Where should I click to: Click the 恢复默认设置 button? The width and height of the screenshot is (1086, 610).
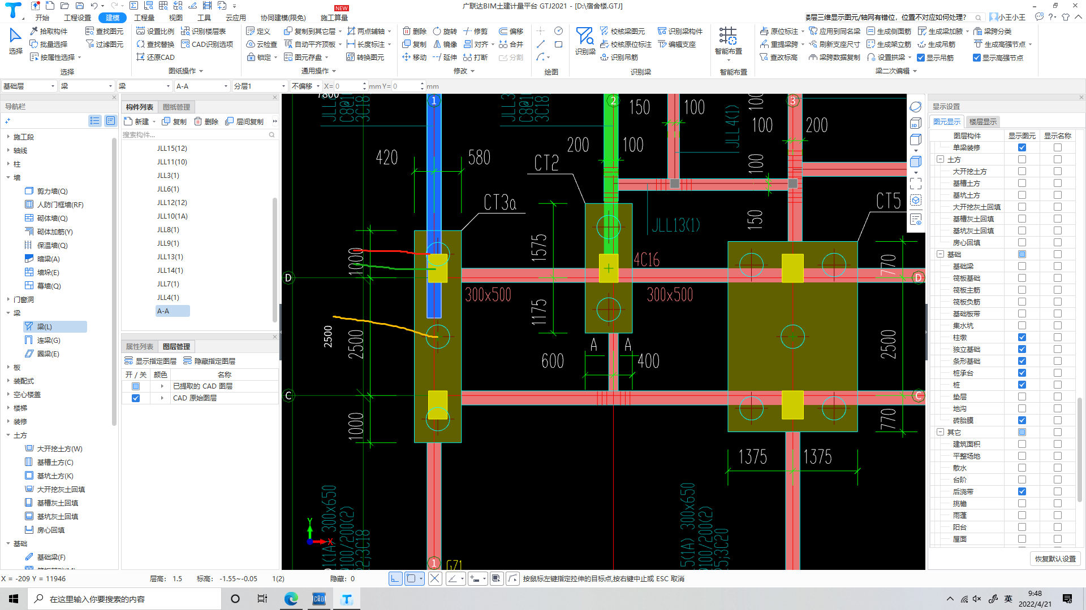(x=1055, y=559)
